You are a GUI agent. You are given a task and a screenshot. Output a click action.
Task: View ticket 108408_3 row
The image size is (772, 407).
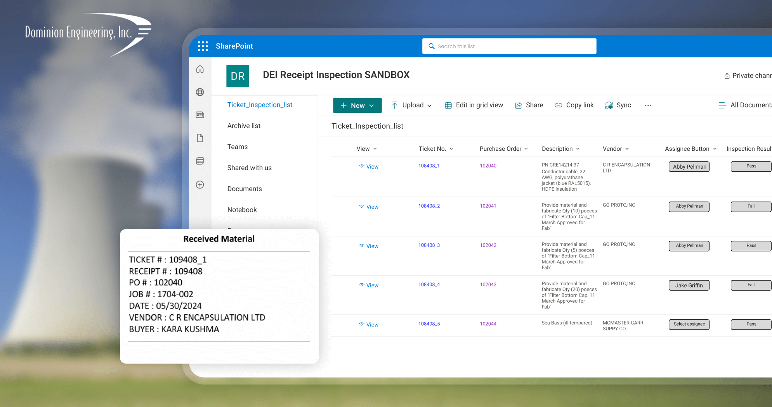pyautogui.click(x=368, y=246)
